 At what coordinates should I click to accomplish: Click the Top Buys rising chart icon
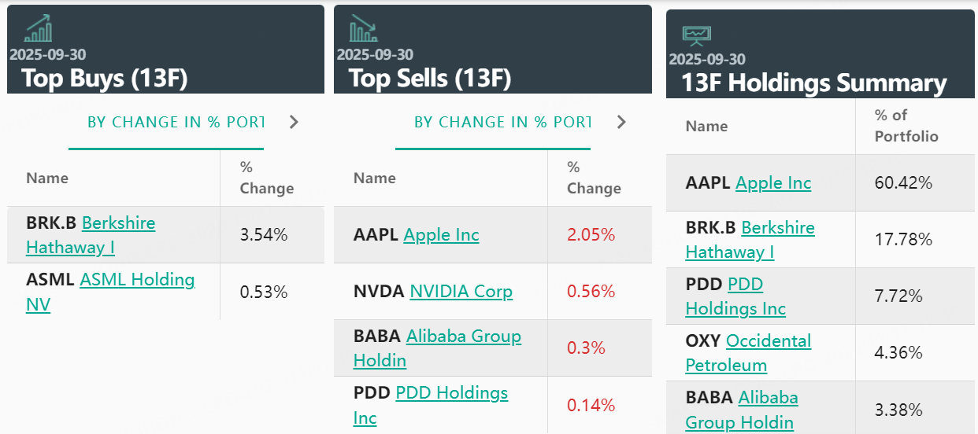[x=39, y=28]
